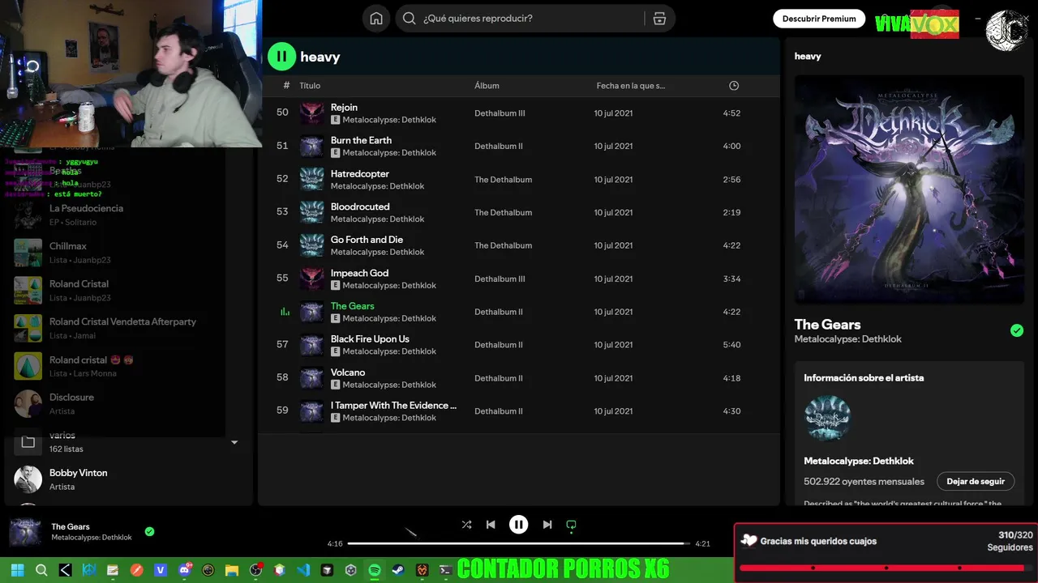
Task: Open Discord from the taskbar
Action: 184,570
